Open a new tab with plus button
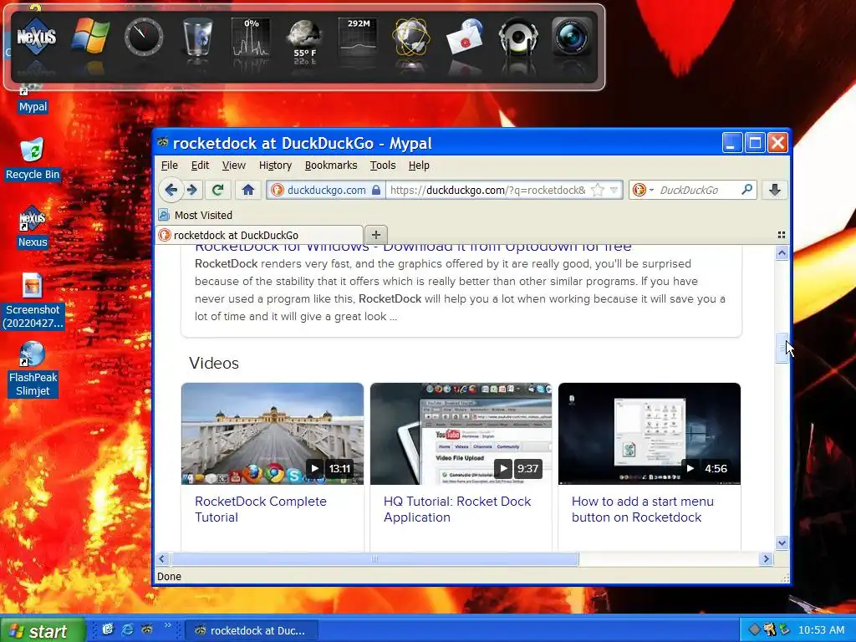 pos(375,235)
